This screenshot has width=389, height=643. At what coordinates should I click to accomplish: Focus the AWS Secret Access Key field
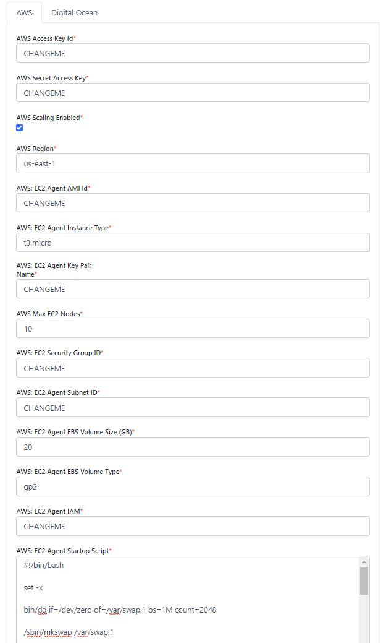(193, 93)
